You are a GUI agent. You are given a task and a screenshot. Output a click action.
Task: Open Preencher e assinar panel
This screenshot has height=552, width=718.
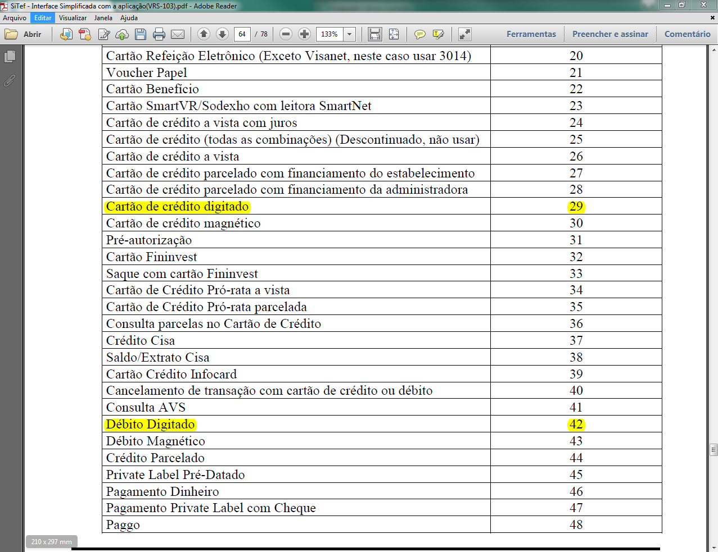pos(610,34)
